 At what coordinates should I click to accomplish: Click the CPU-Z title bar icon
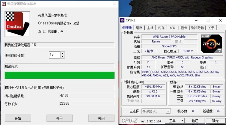pyautogui.click(x=122, y=20)
